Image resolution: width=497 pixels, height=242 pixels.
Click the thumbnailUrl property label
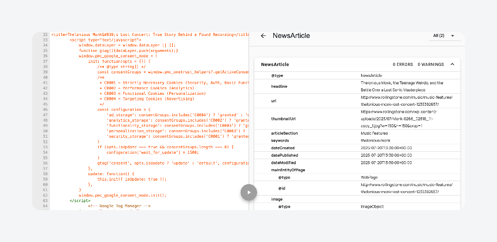point(283,119)
